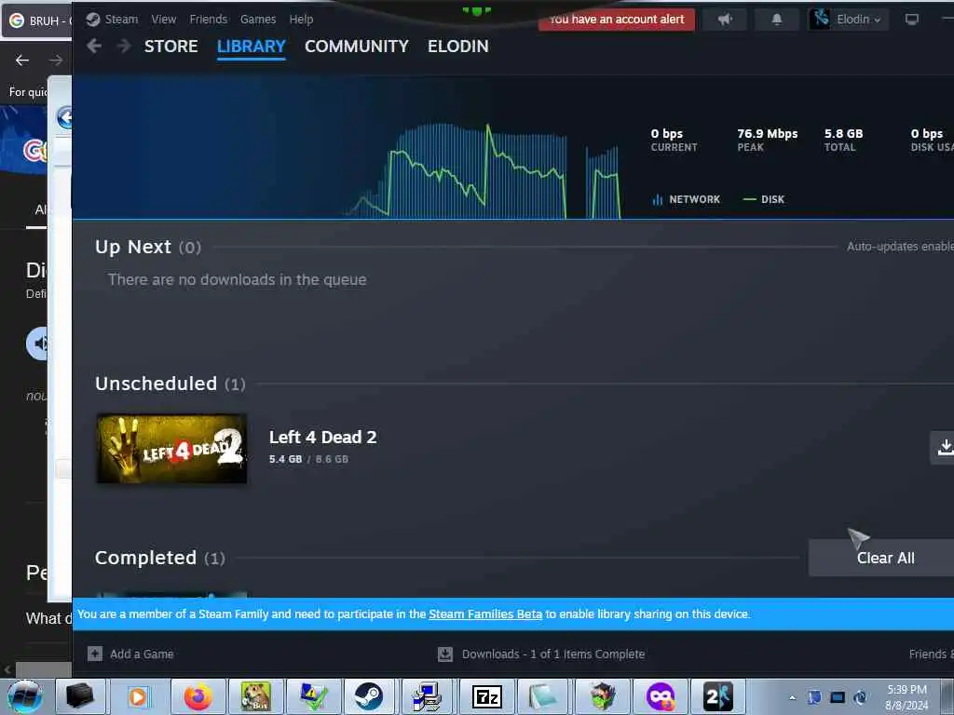Click the NETWORK graph legend
The width and height of the screenshot is (954, 715).
click(687, 199)
